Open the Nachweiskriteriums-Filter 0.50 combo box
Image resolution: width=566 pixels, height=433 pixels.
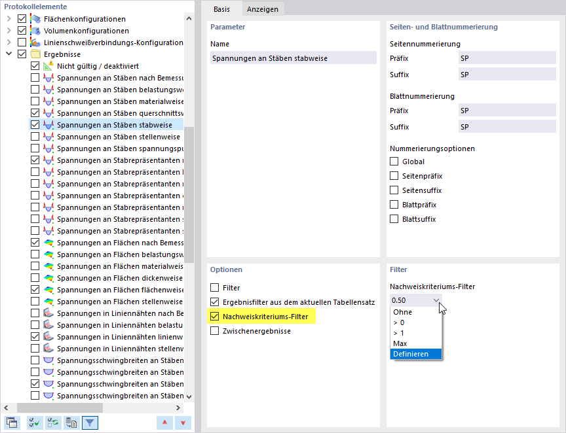(x=415, y=300)
